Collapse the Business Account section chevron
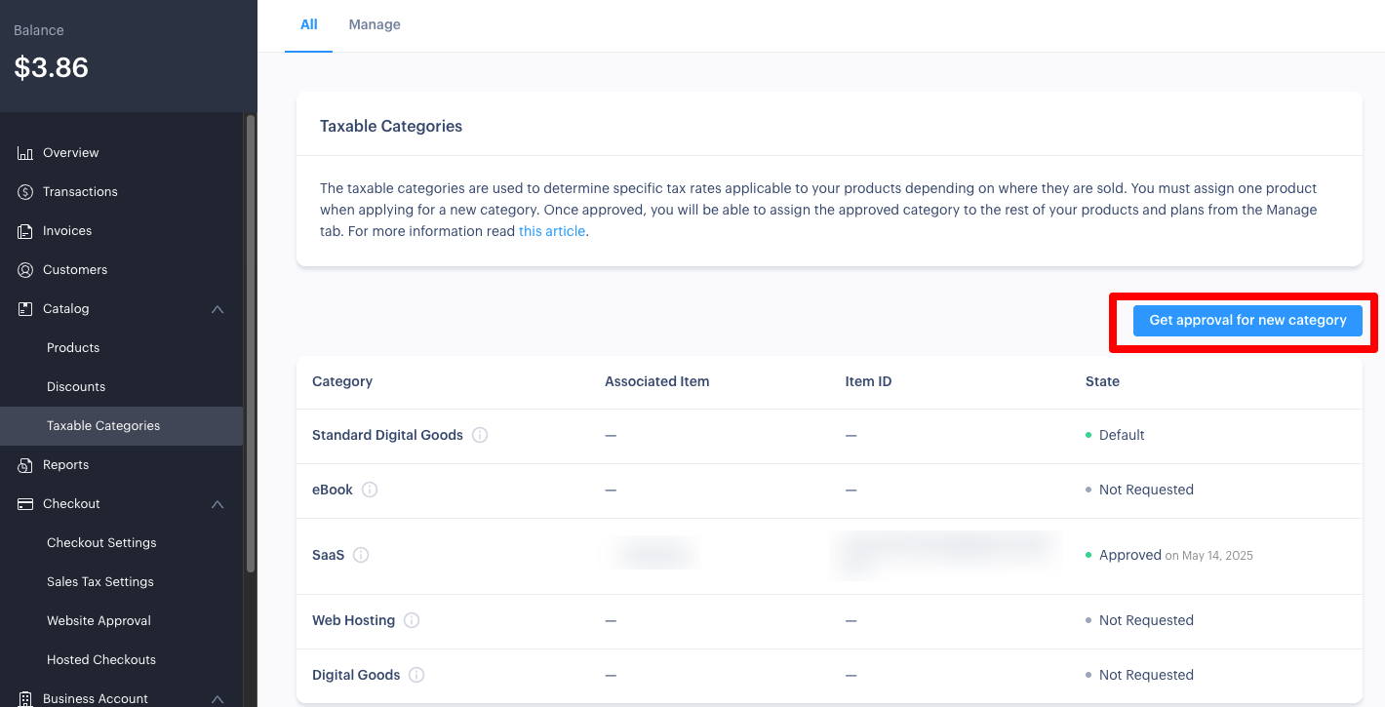The height and width of the screenshot is (707, 1385). click(x=218, y=698)
